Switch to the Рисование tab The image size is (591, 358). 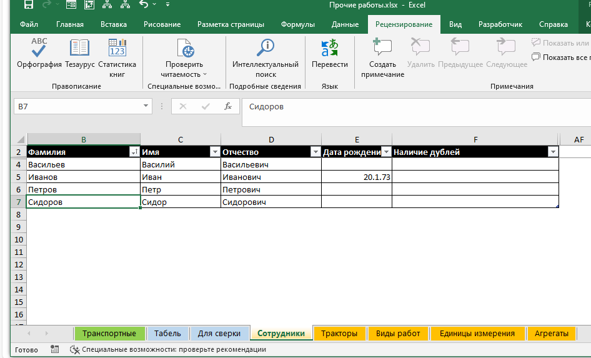162,24
